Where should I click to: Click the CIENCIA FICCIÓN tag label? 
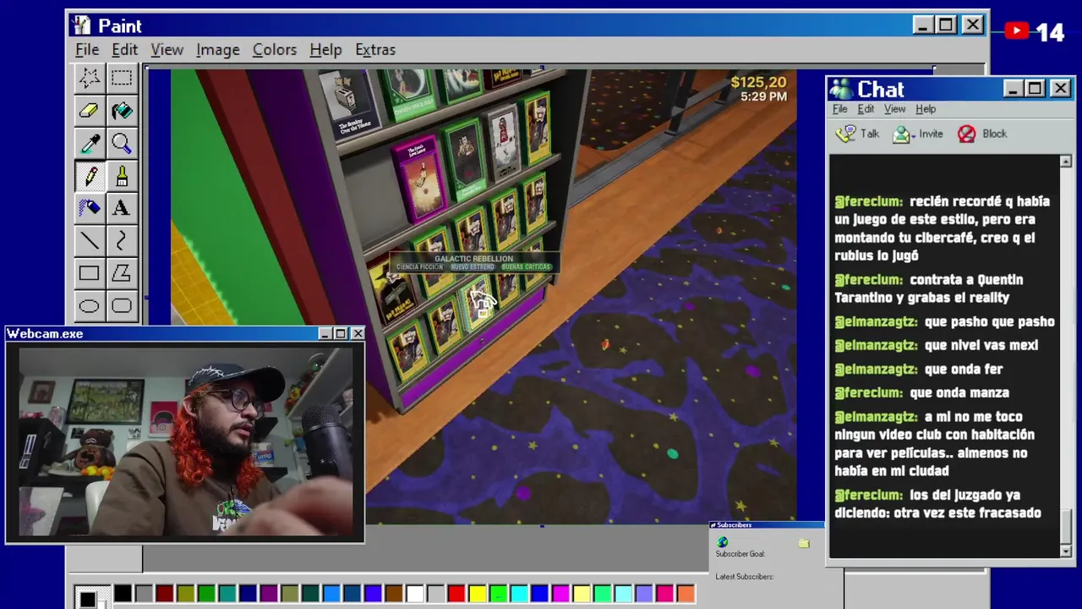tap(419, 267)
